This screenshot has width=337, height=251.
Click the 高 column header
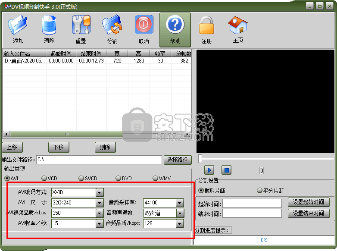point(139,53)
